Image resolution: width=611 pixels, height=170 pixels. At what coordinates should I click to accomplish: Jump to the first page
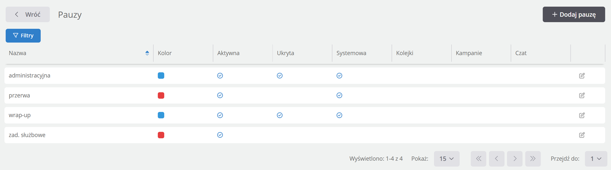[x=479, y=159]
